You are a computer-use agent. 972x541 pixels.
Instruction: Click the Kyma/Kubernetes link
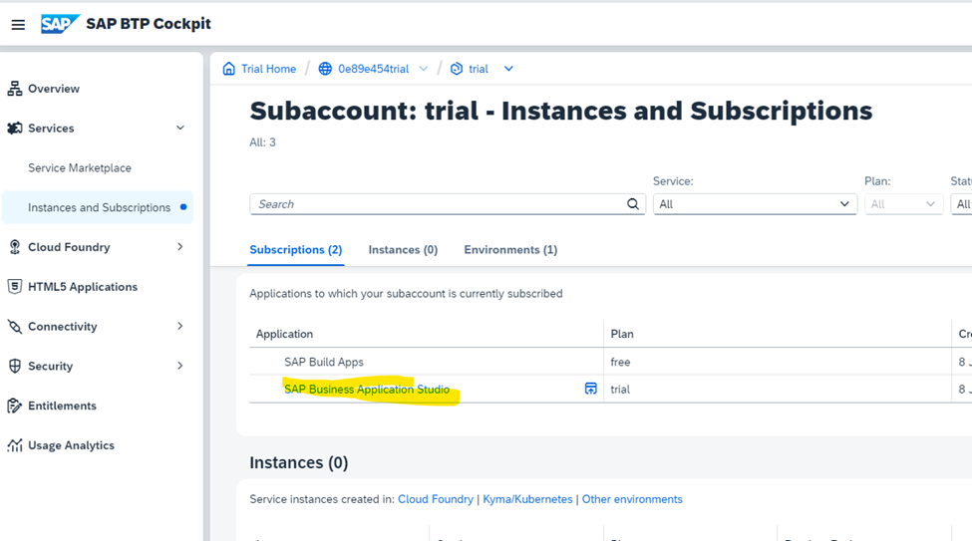[x=527, y=499]
